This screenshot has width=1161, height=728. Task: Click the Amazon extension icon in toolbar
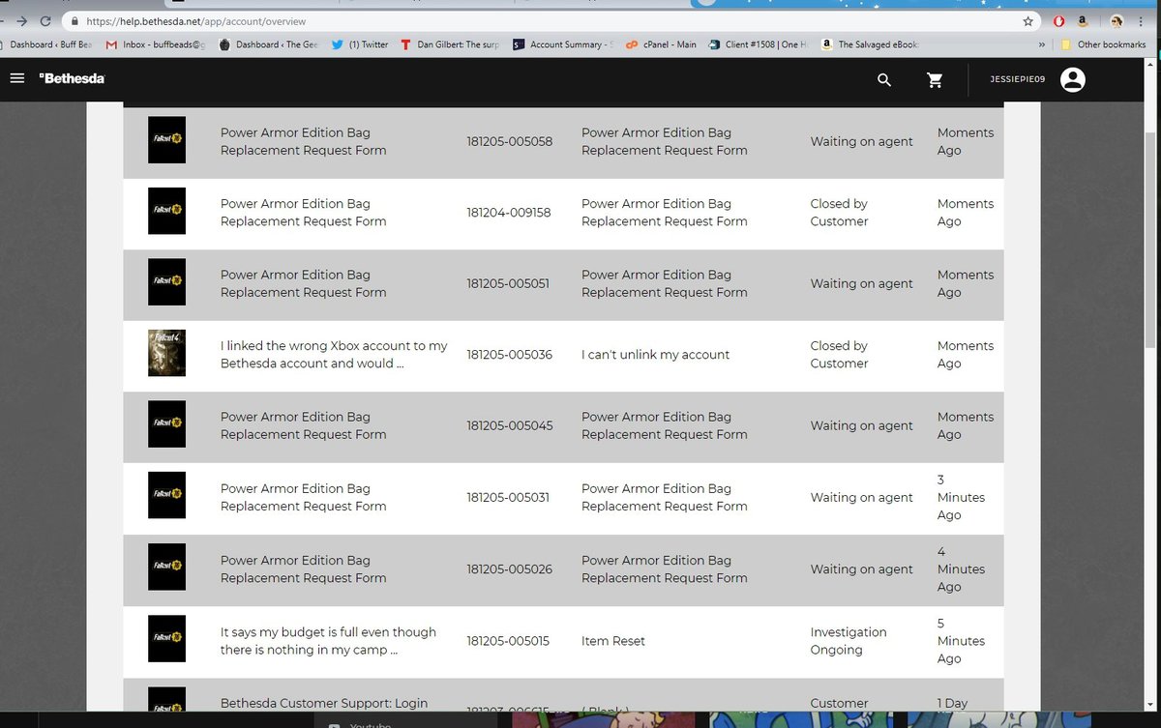click(x=1085, y=20)
